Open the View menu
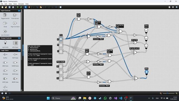Screen dimensions: 179x101 click(x=10, y=4)
